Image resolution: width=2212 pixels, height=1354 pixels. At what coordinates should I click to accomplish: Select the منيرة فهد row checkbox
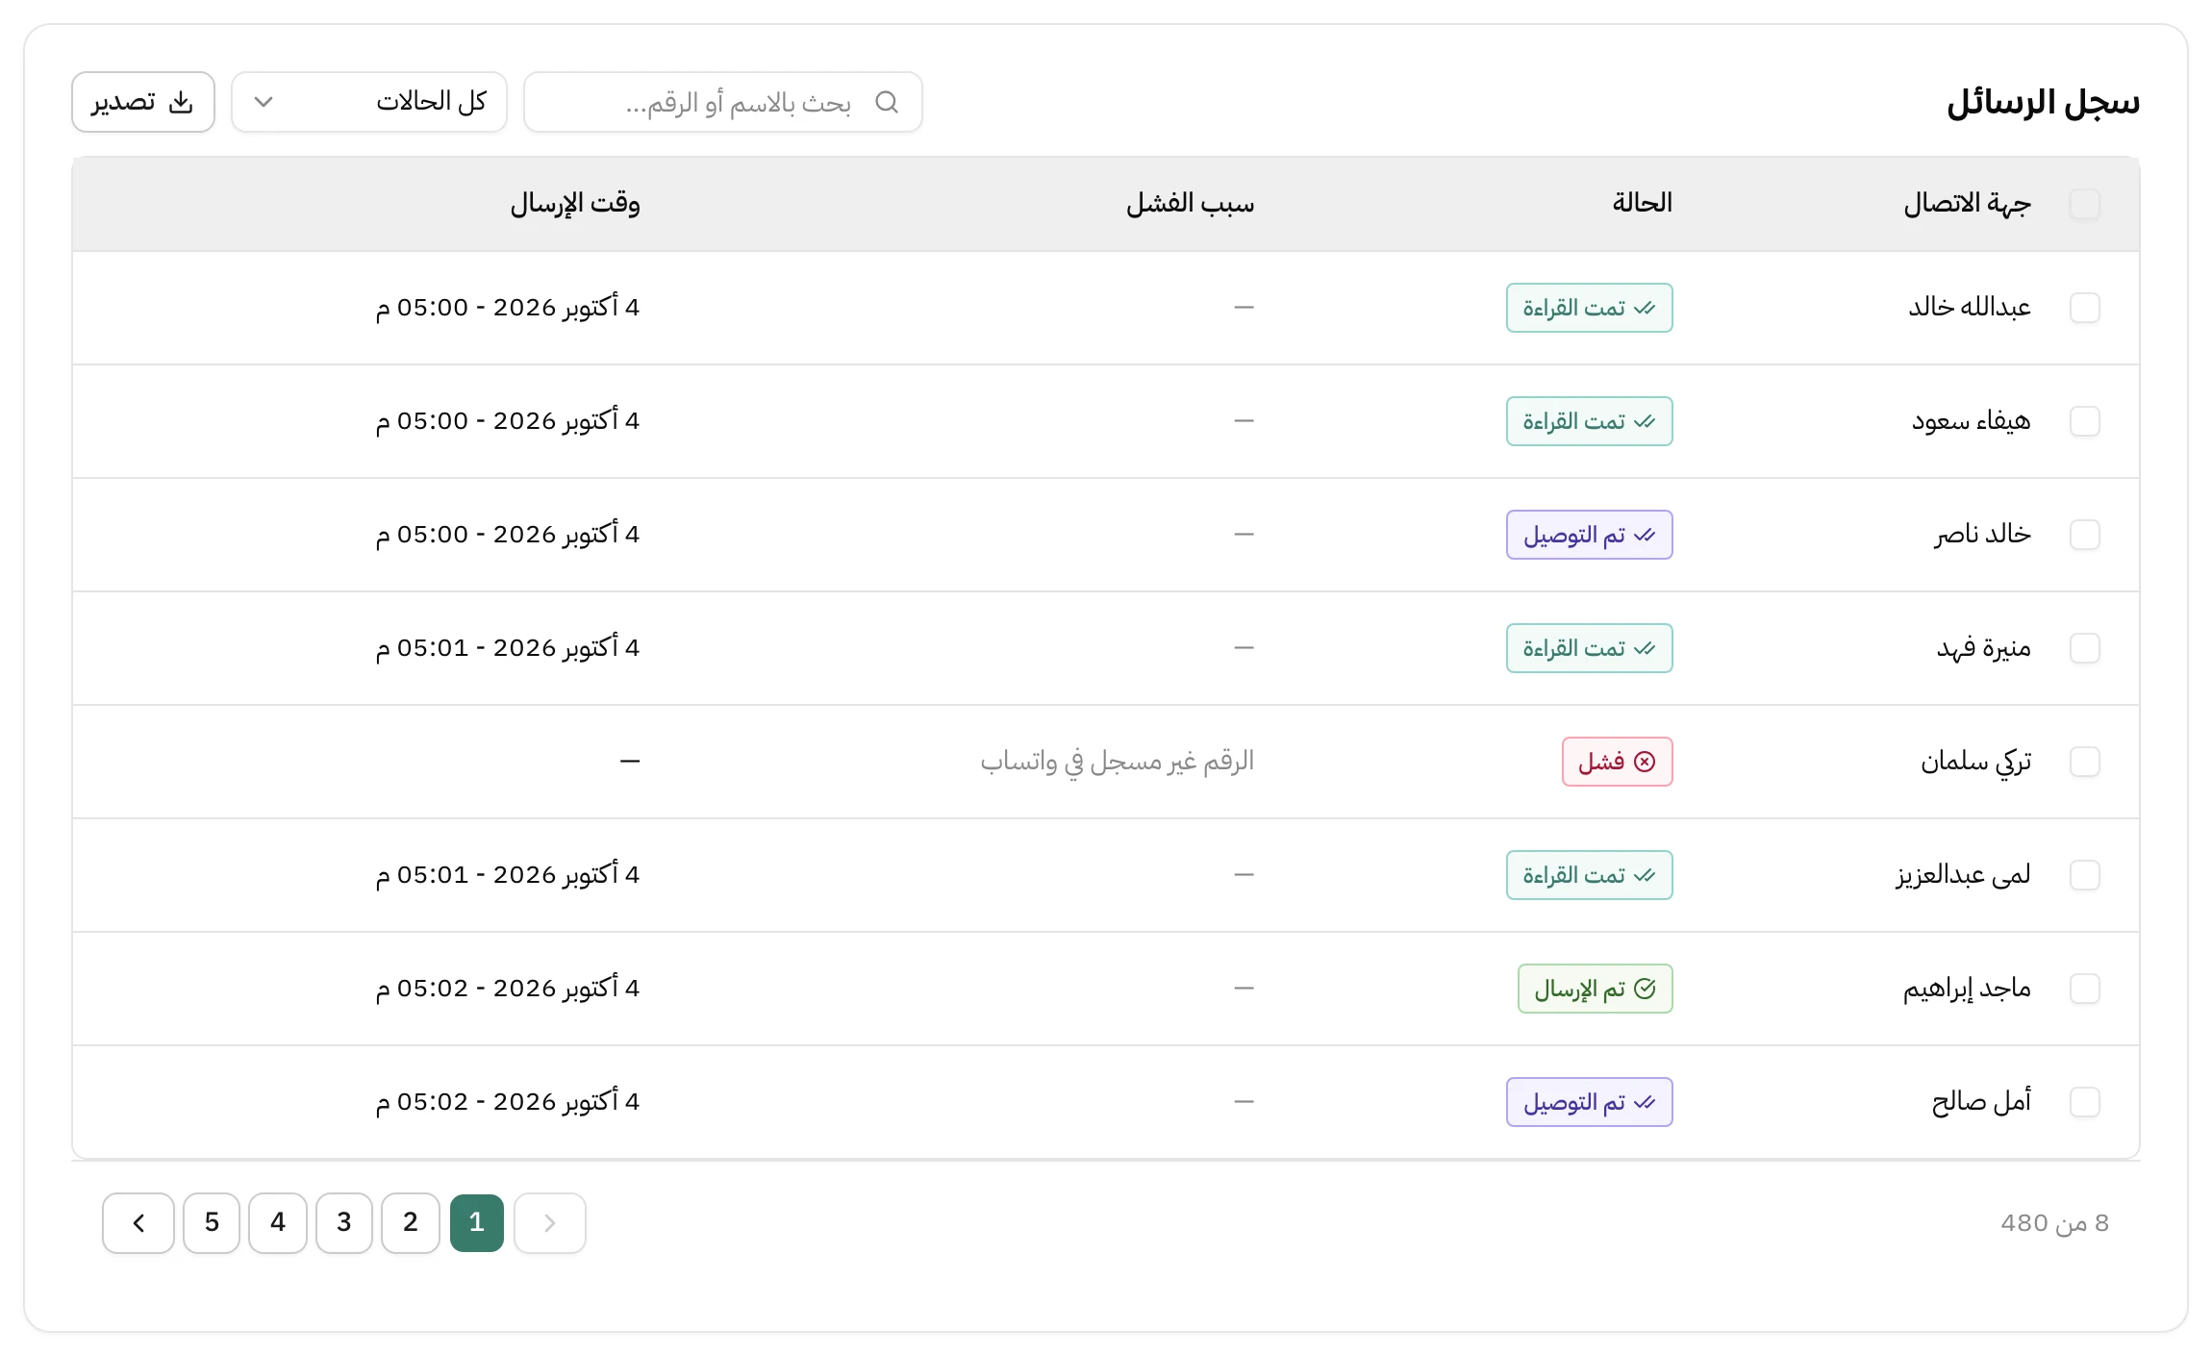2085,648
